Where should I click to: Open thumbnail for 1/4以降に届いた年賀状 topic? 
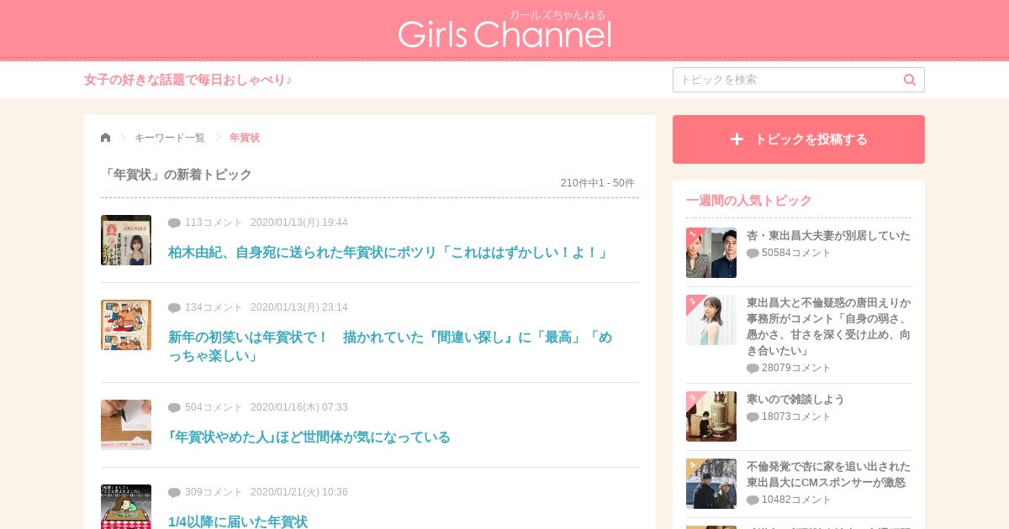[x=126, y=506]
